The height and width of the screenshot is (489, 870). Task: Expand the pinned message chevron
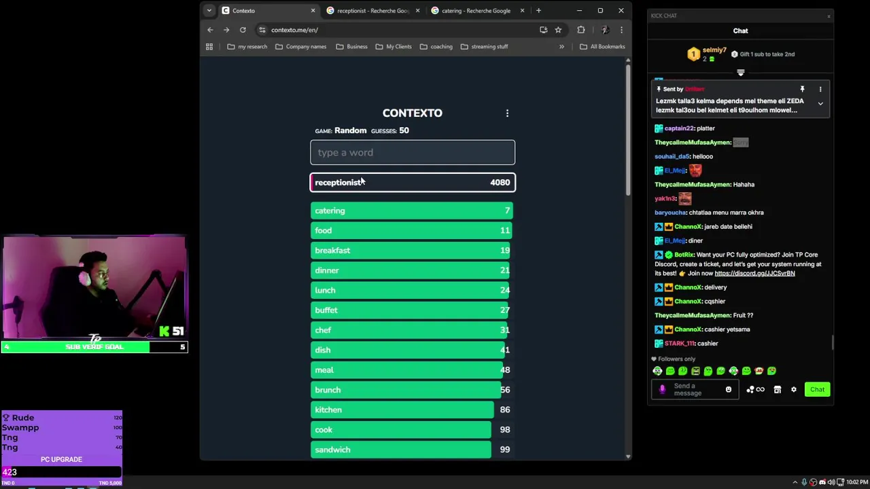(820, 104)
